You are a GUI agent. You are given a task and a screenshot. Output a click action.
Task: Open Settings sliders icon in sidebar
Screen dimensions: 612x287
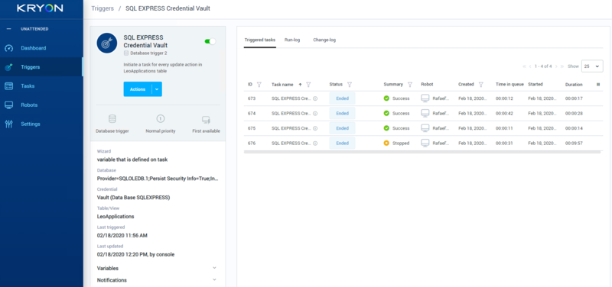[x=8, y=124]
